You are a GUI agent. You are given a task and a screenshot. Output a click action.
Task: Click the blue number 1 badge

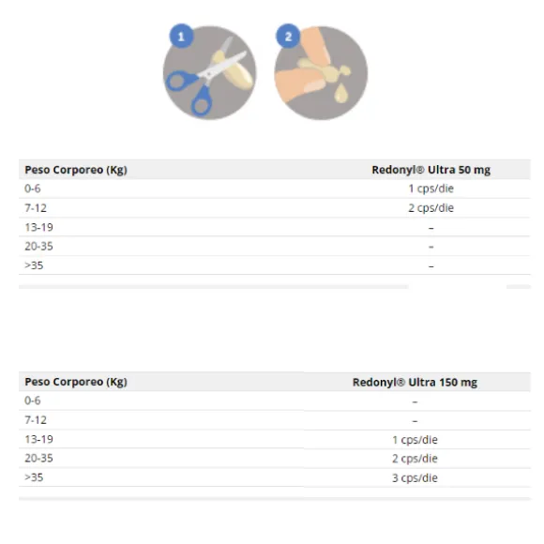pyautogui.click(x=181, y=36)
